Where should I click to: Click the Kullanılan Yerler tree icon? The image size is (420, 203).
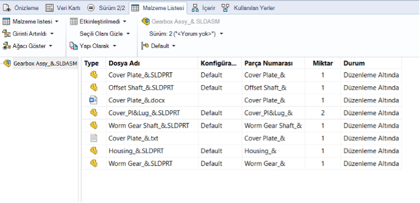click(225, 8)
